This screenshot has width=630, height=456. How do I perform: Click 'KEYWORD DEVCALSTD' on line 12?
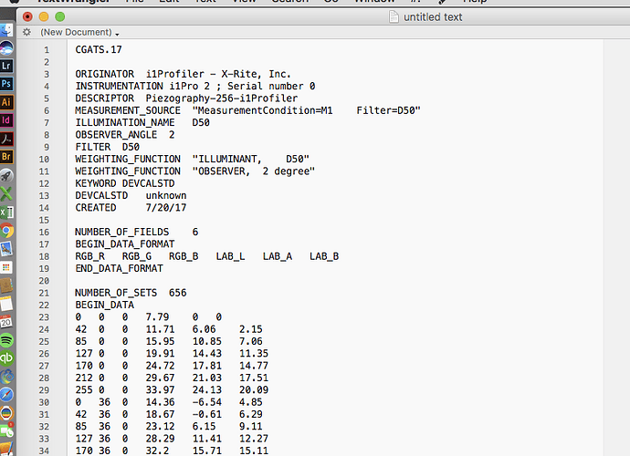(125, 183)
